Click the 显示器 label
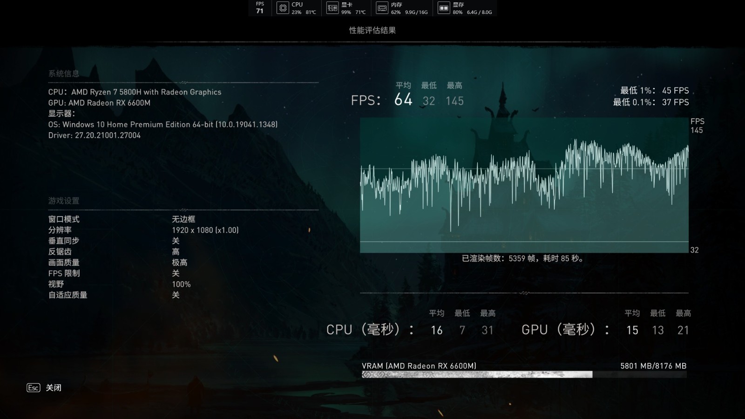 [x=61, y=114]
